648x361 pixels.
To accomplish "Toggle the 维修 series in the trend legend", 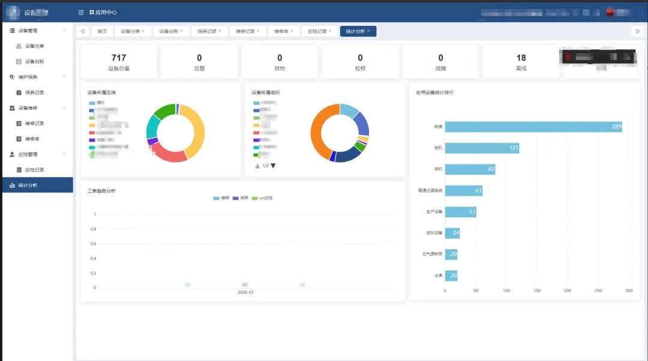I will pyautogui.click(x=221, y=198).
